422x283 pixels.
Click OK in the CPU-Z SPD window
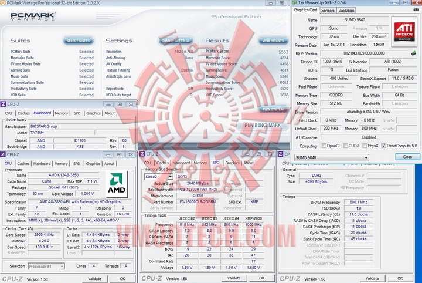(261, 278)
